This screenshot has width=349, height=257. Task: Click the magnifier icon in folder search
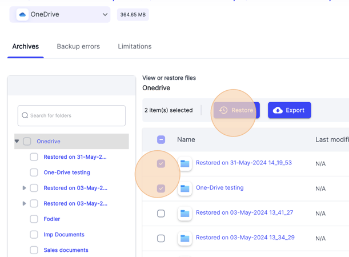tap(25, 115)
